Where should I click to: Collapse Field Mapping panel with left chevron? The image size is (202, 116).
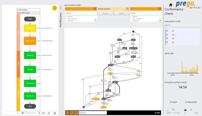[x=61, y=8]
